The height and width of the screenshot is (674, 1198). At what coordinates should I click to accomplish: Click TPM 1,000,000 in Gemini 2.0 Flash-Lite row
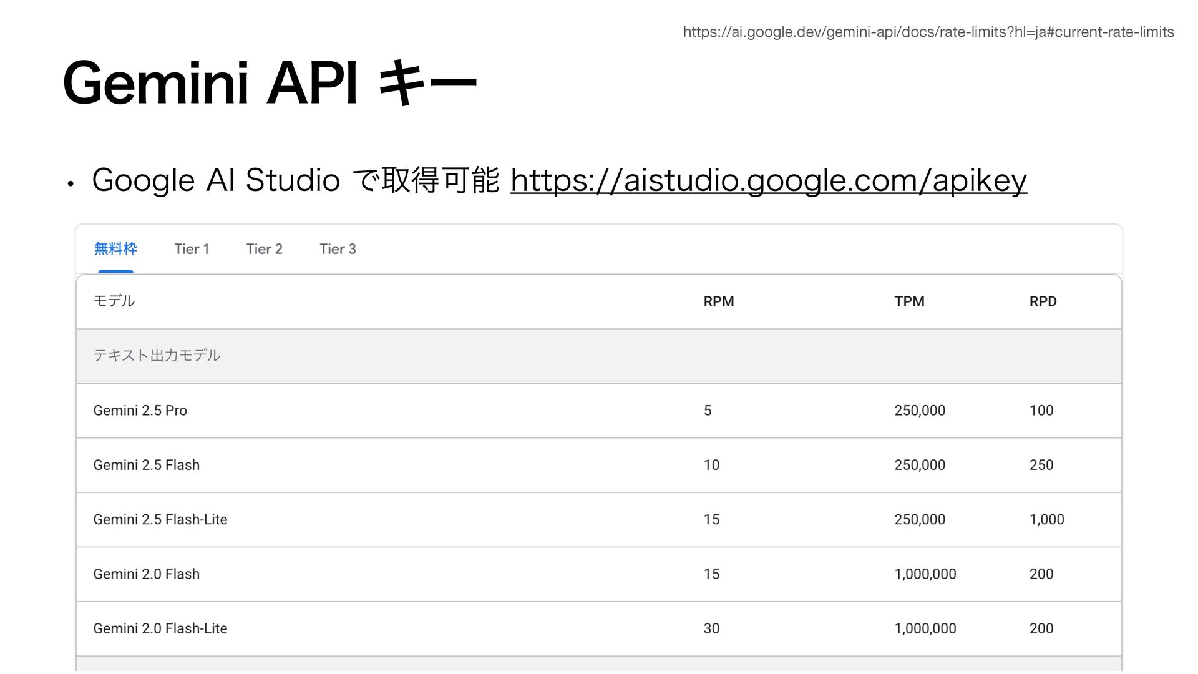(925, 628)
